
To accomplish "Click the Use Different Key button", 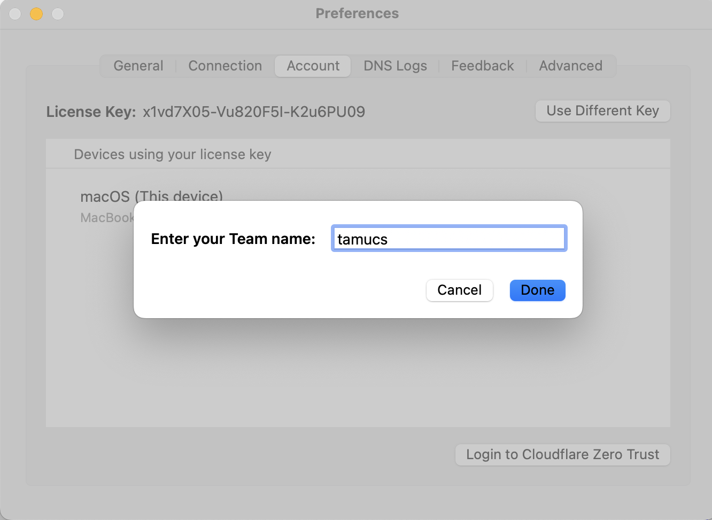I will coord(602,111).
